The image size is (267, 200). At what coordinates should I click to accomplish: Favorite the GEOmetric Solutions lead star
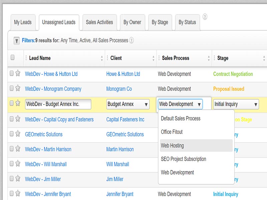tap(18, 134)
